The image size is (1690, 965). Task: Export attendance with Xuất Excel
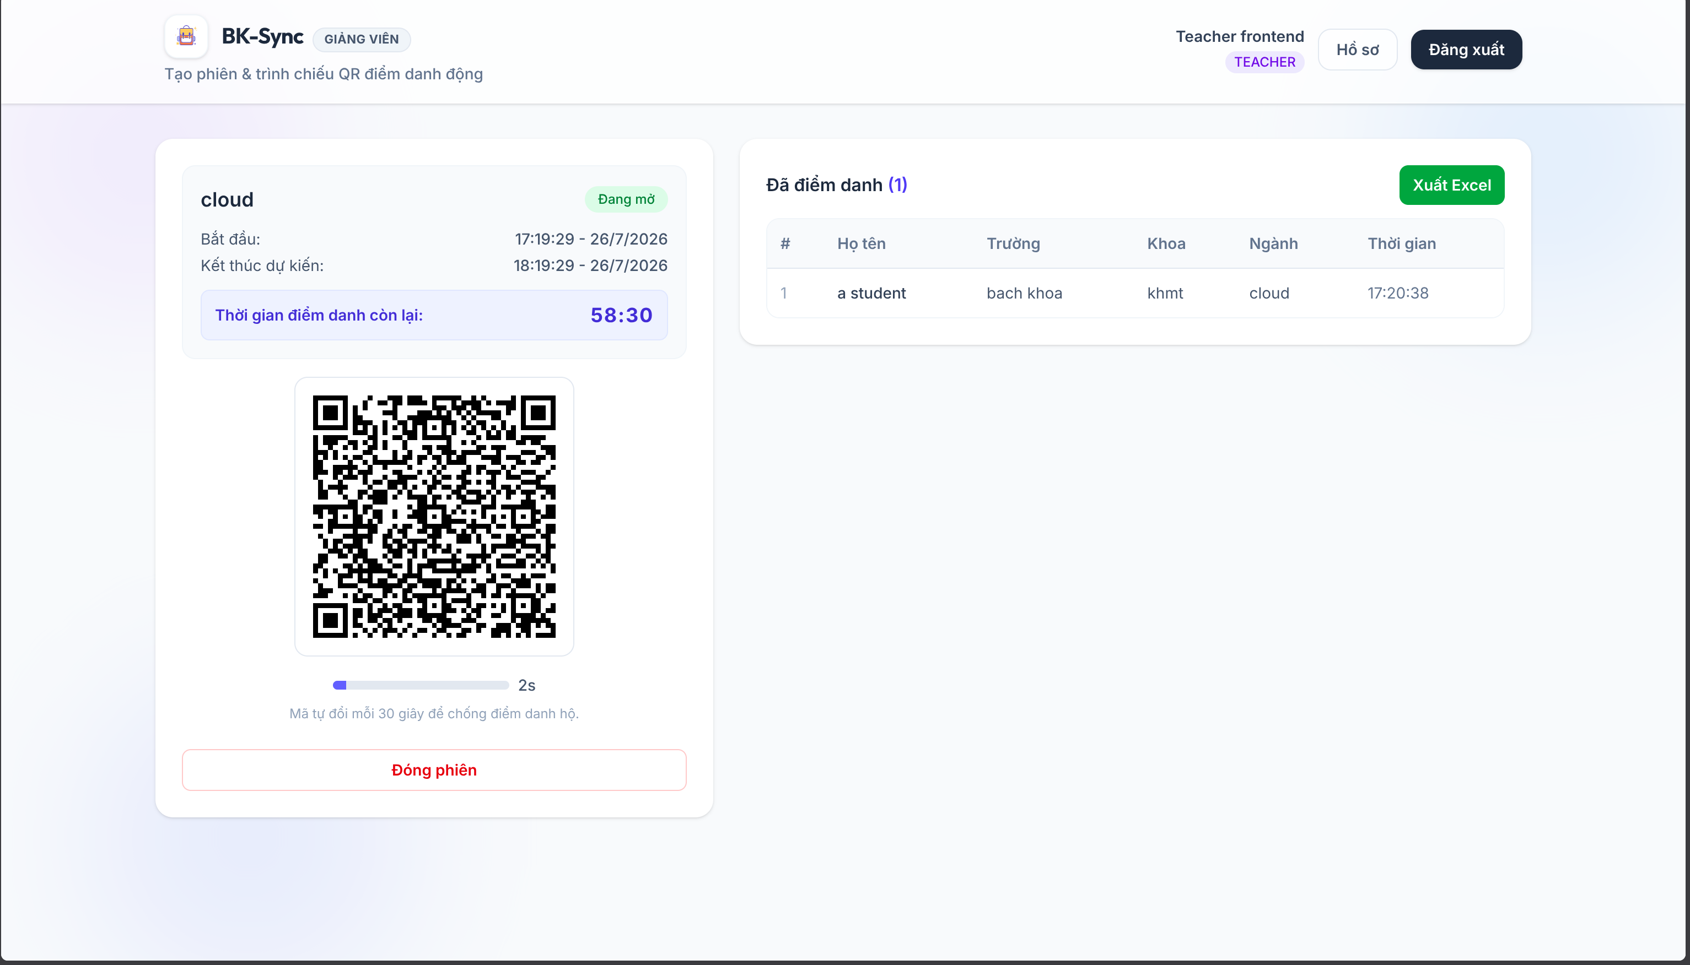1451,185
